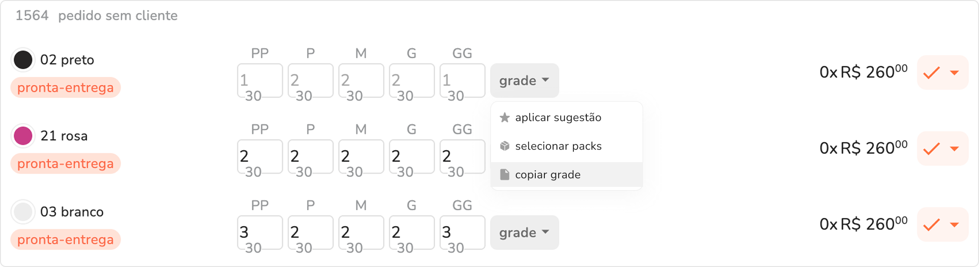Click the document icon beside copiar grade
This screenshot has height=267, width=979.
pyautogui.click(x=504, y=175)
